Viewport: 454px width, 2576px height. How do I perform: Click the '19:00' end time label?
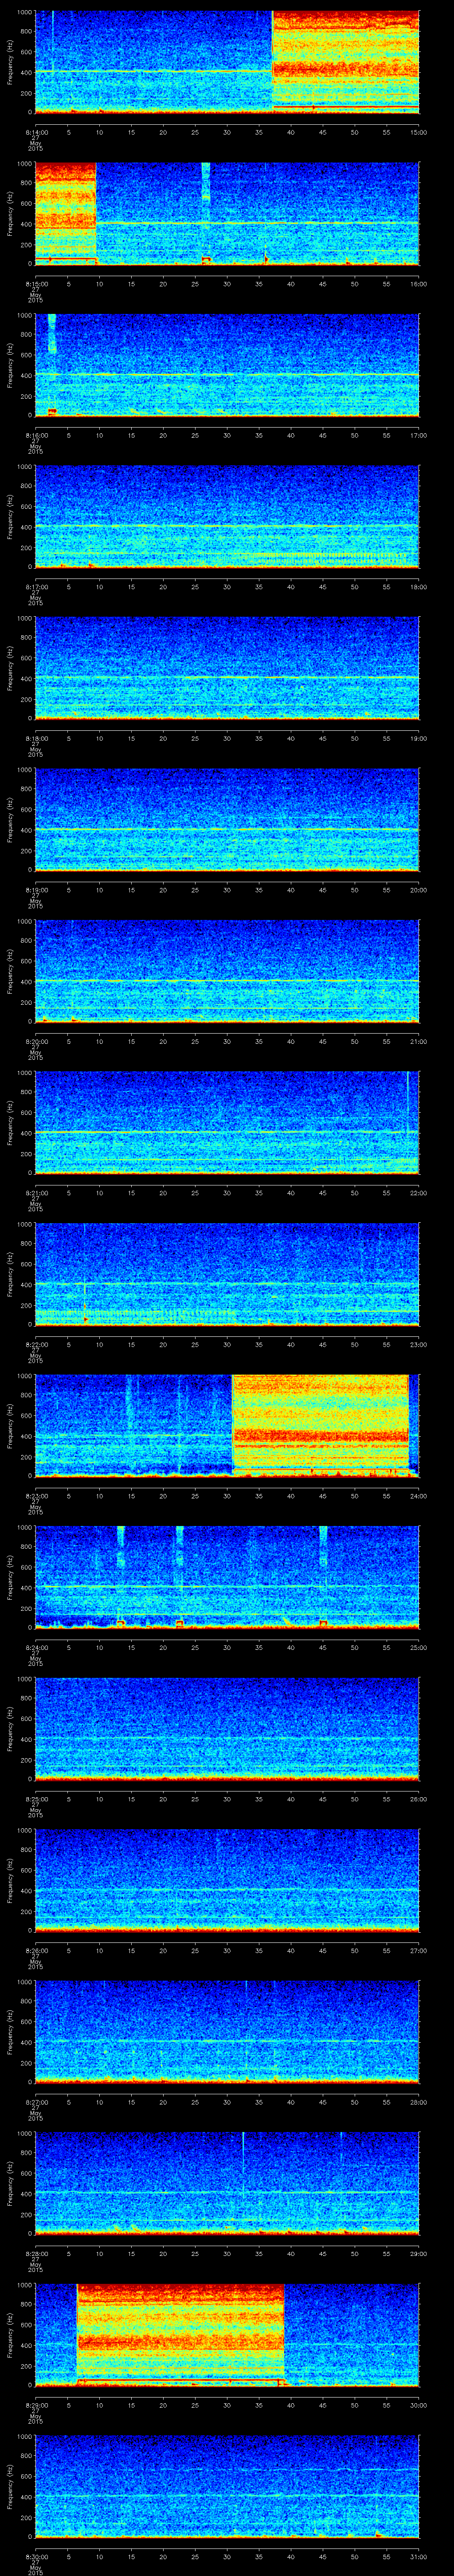tap(418, 739)
